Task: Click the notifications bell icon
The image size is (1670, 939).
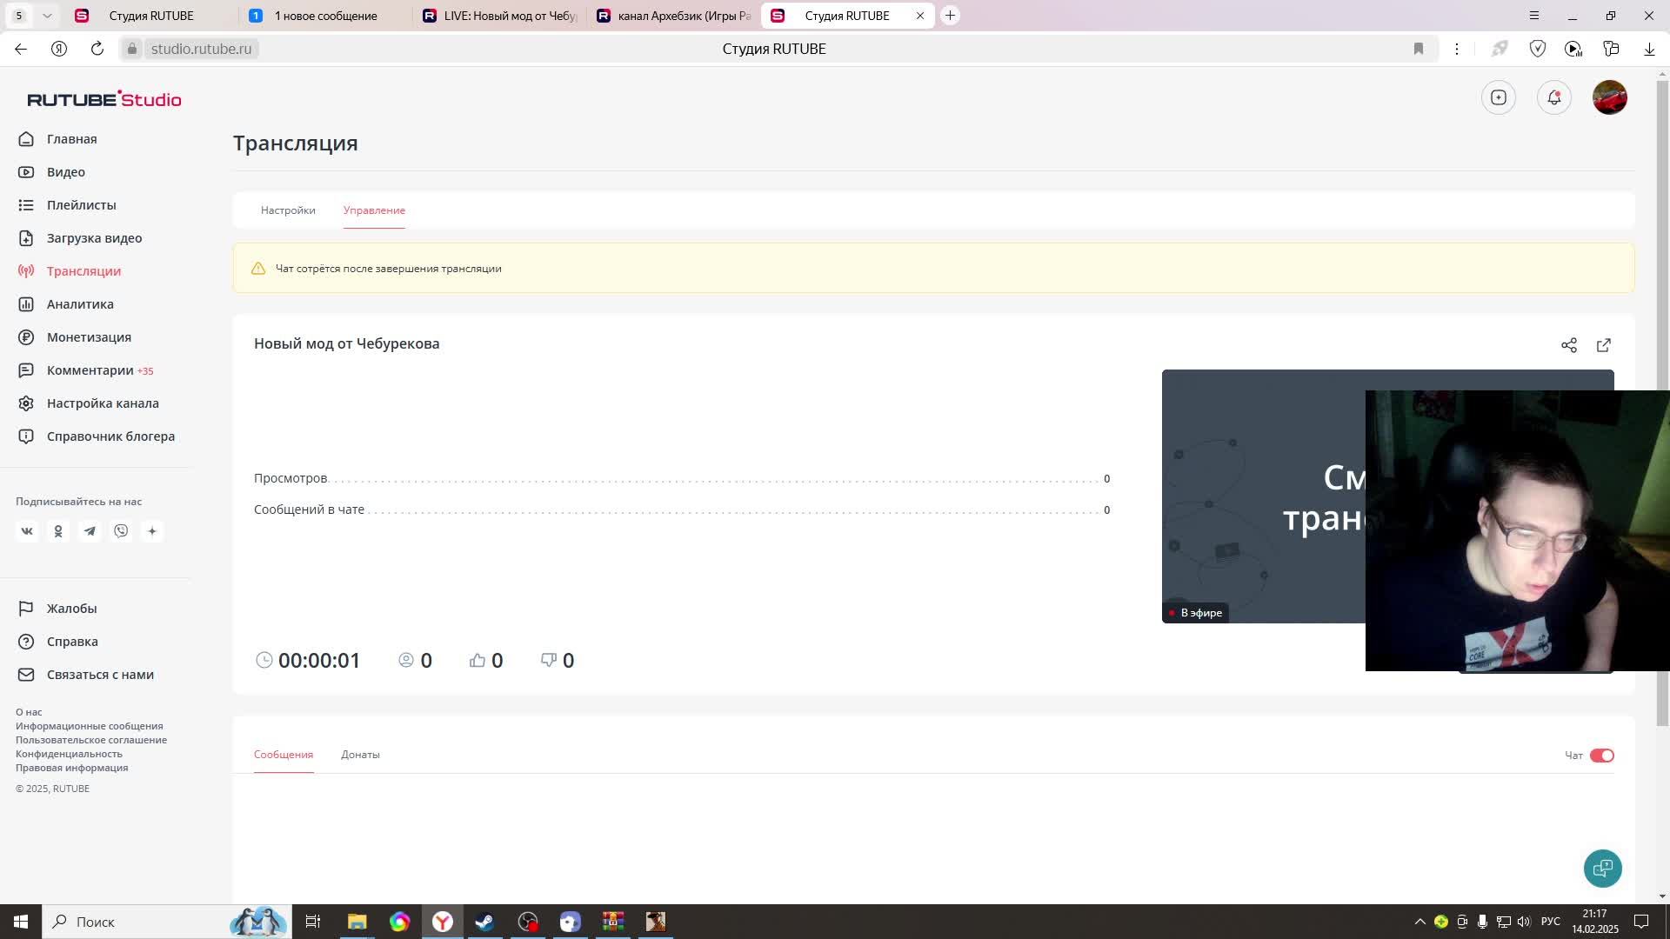Action: [1553, 97]
